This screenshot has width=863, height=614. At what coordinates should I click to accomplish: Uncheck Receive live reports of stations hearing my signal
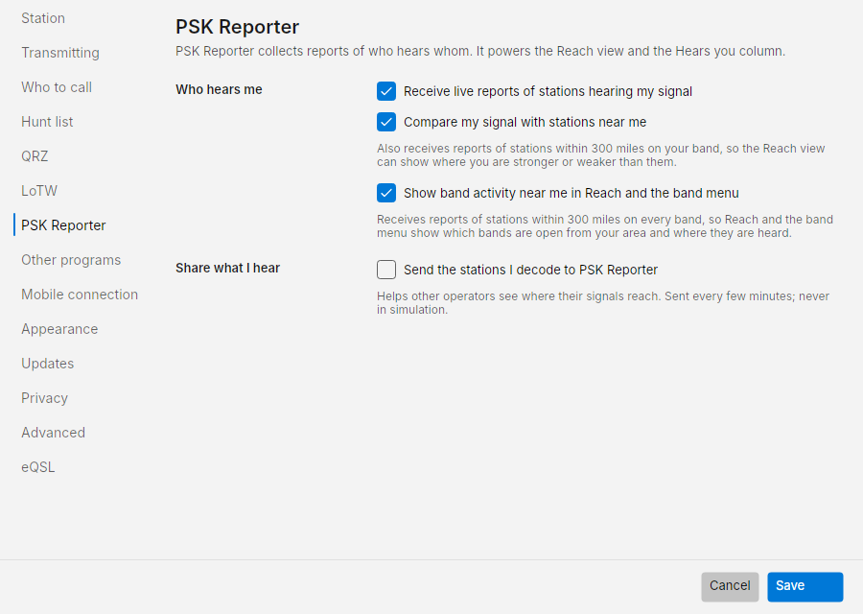pos(386,91)
